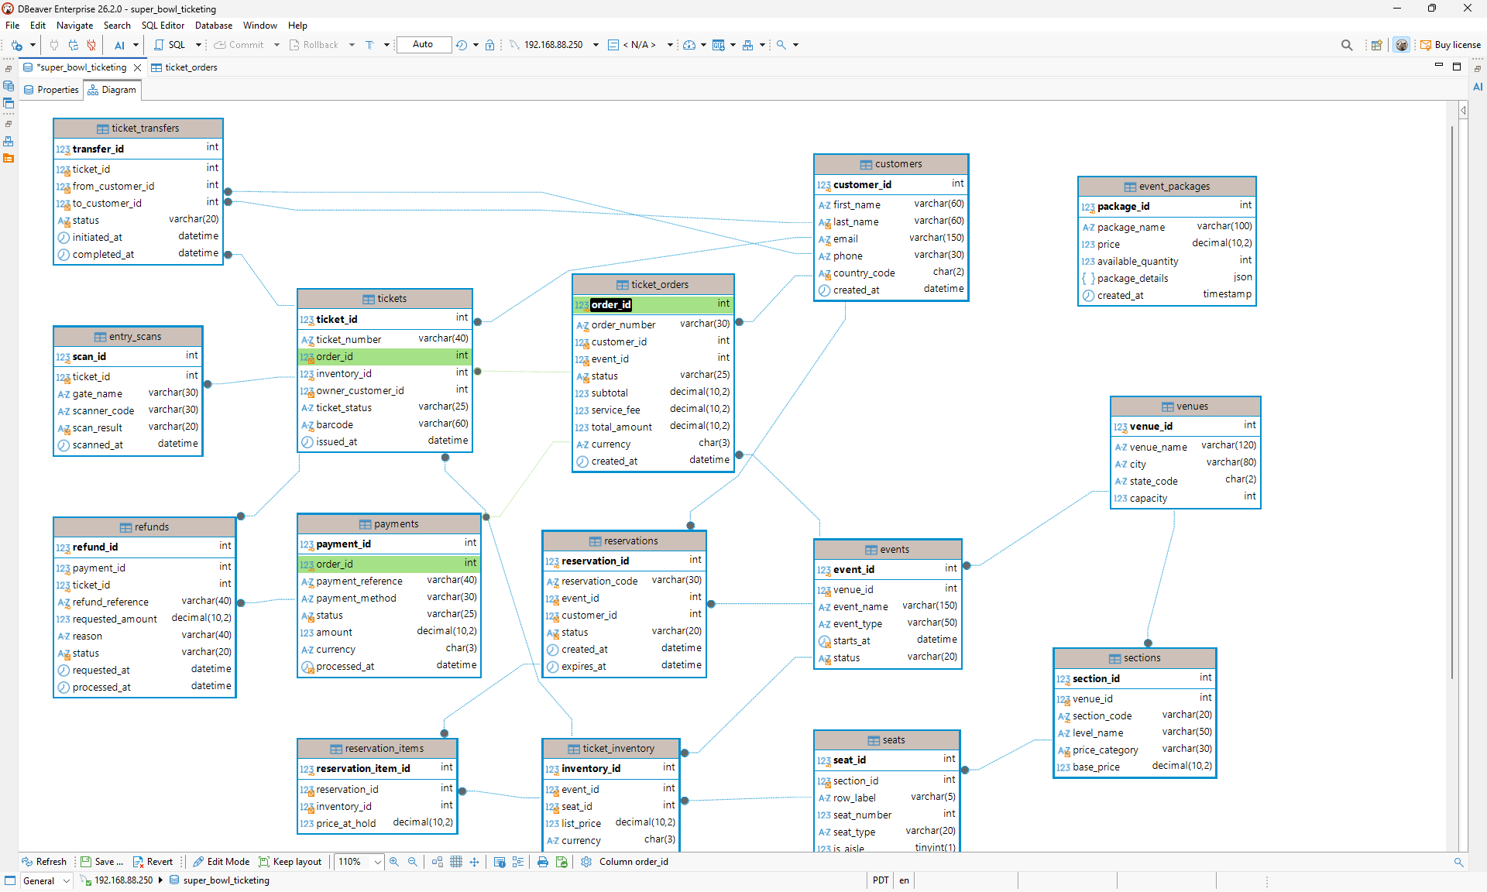Click the zoom in magnifier icon
1487x892 pixels.
pos(394,862)
